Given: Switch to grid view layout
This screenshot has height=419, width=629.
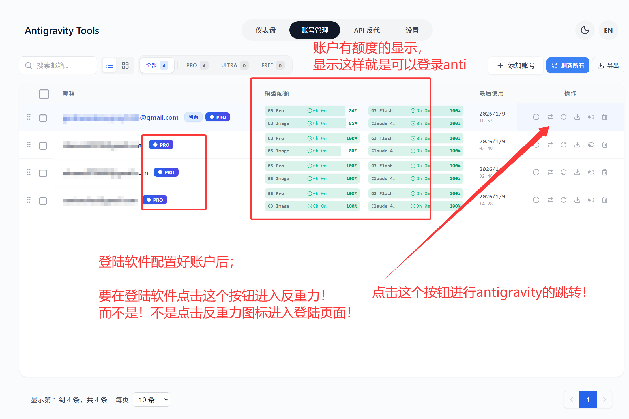Looking at the screenshot, I should pos(125,65).
